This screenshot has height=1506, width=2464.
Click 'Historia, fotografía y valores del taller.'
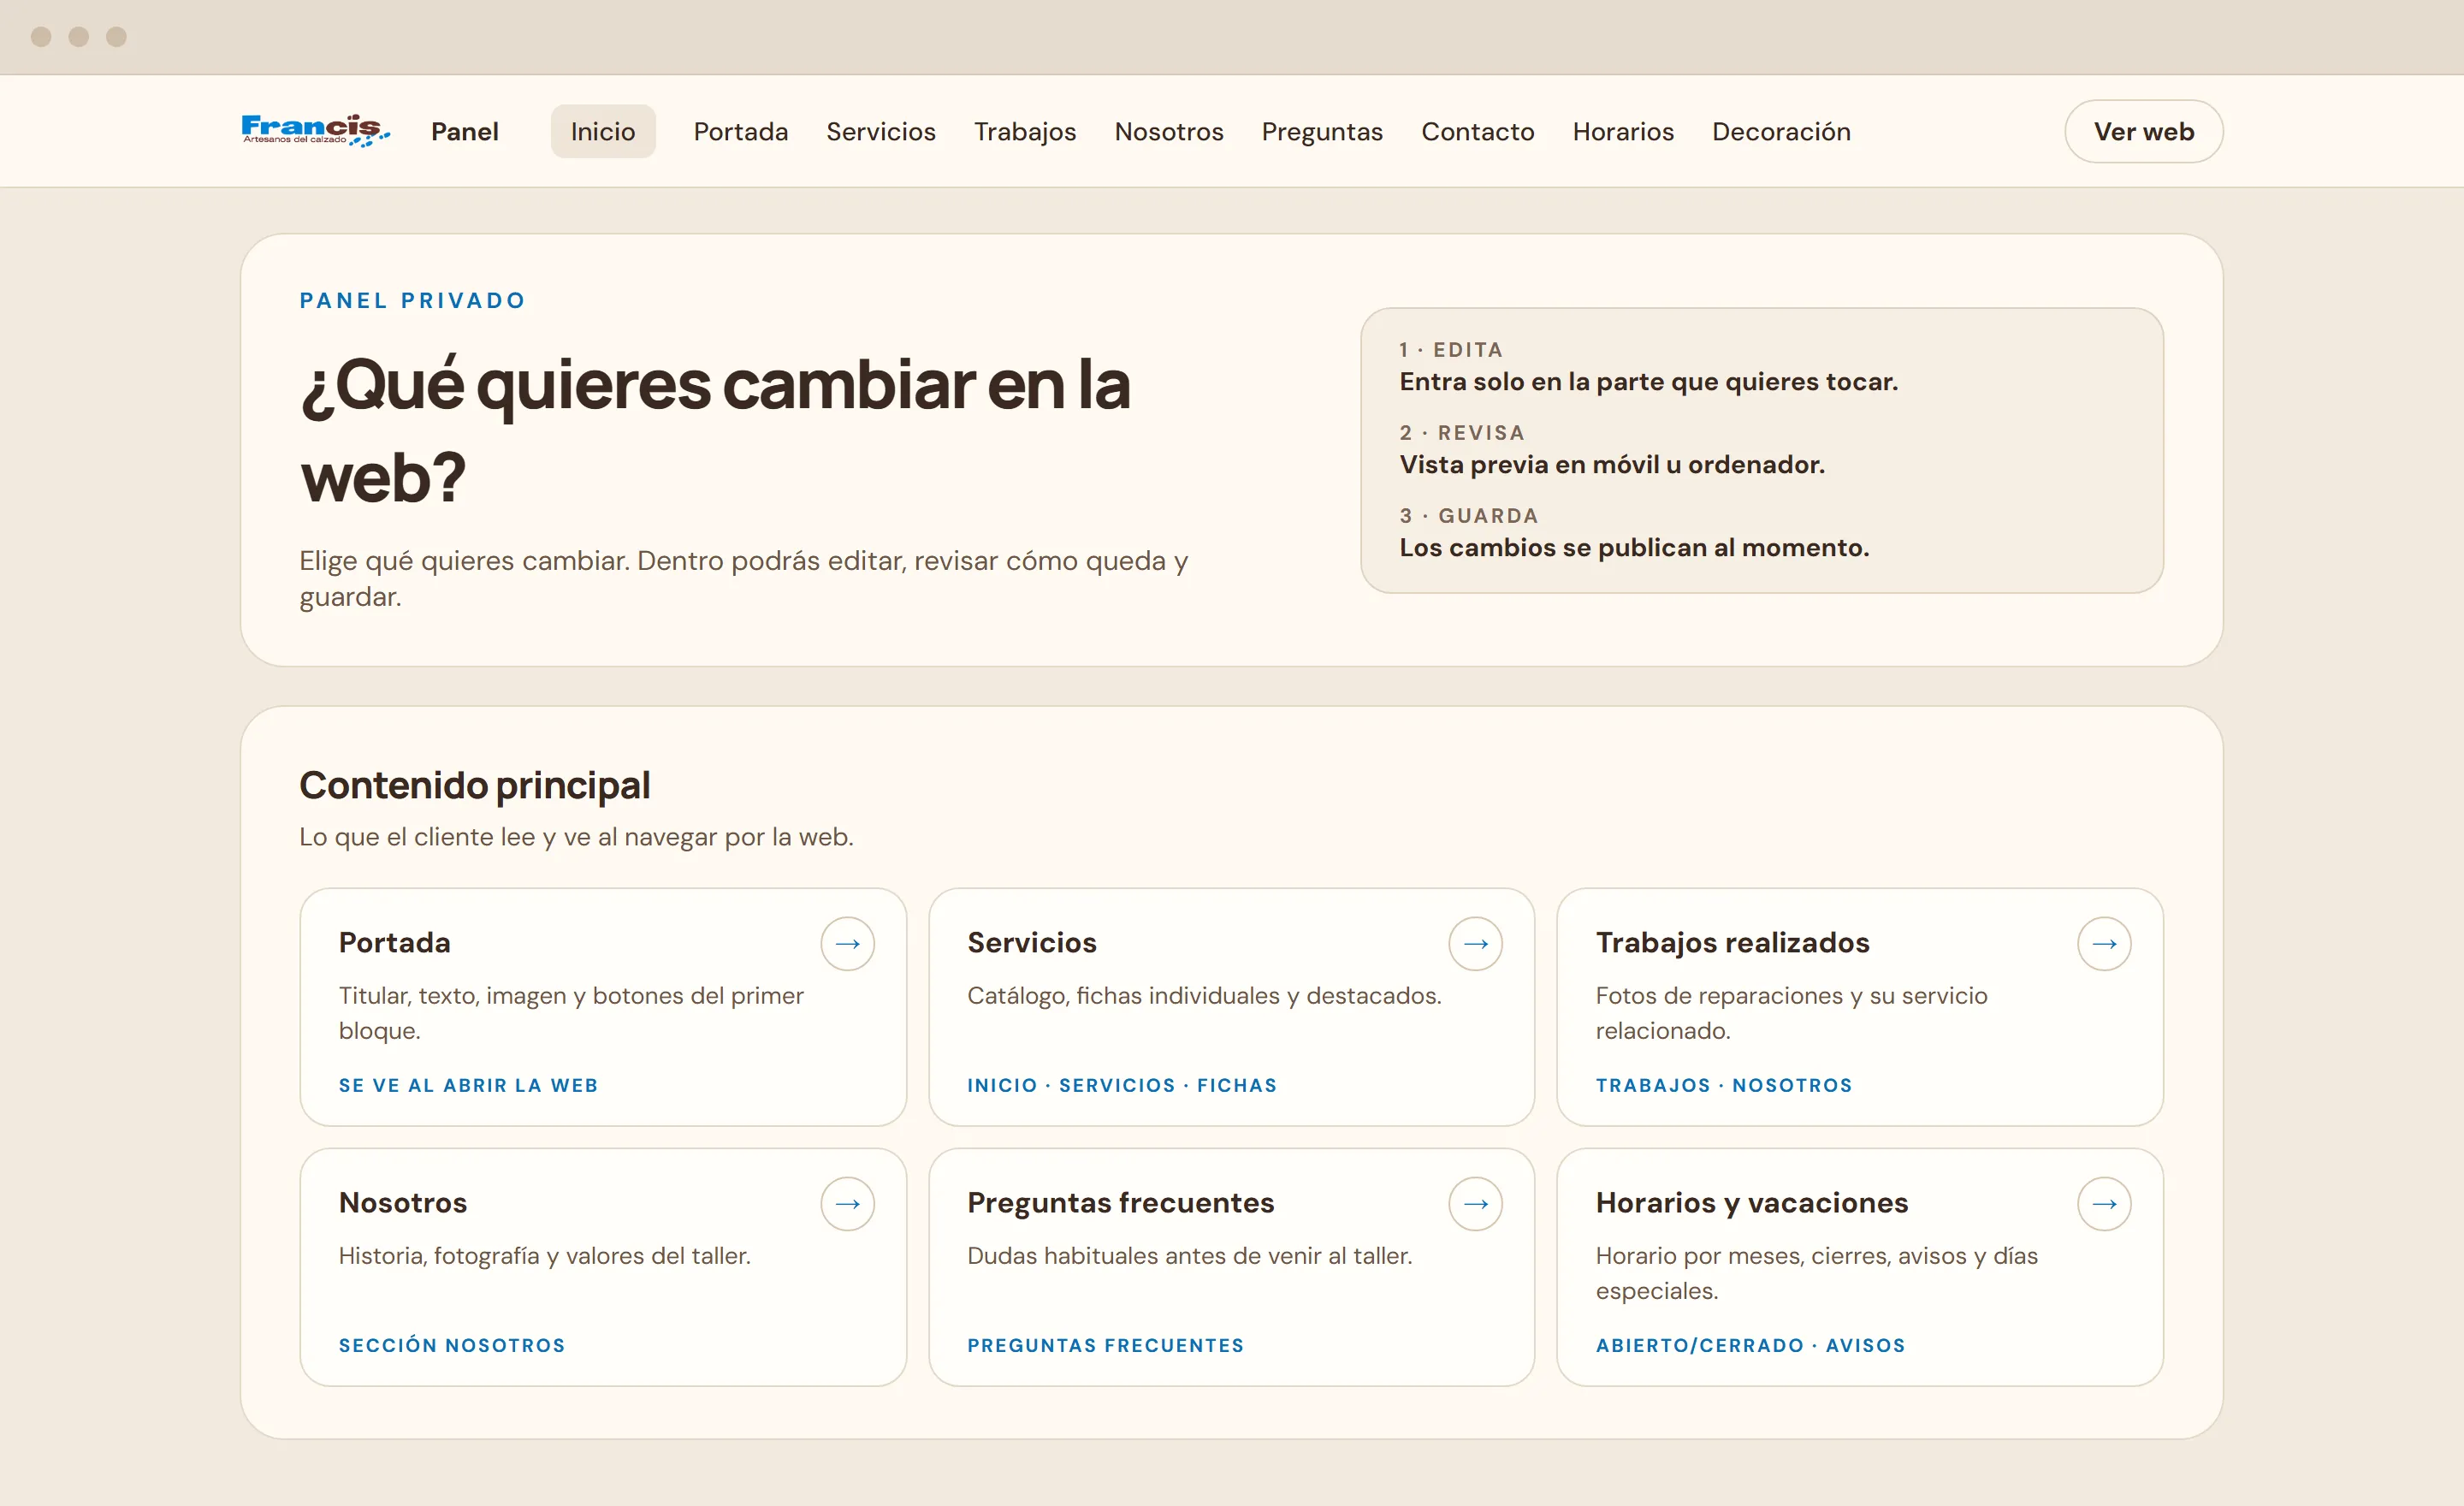pos(544,1255)
